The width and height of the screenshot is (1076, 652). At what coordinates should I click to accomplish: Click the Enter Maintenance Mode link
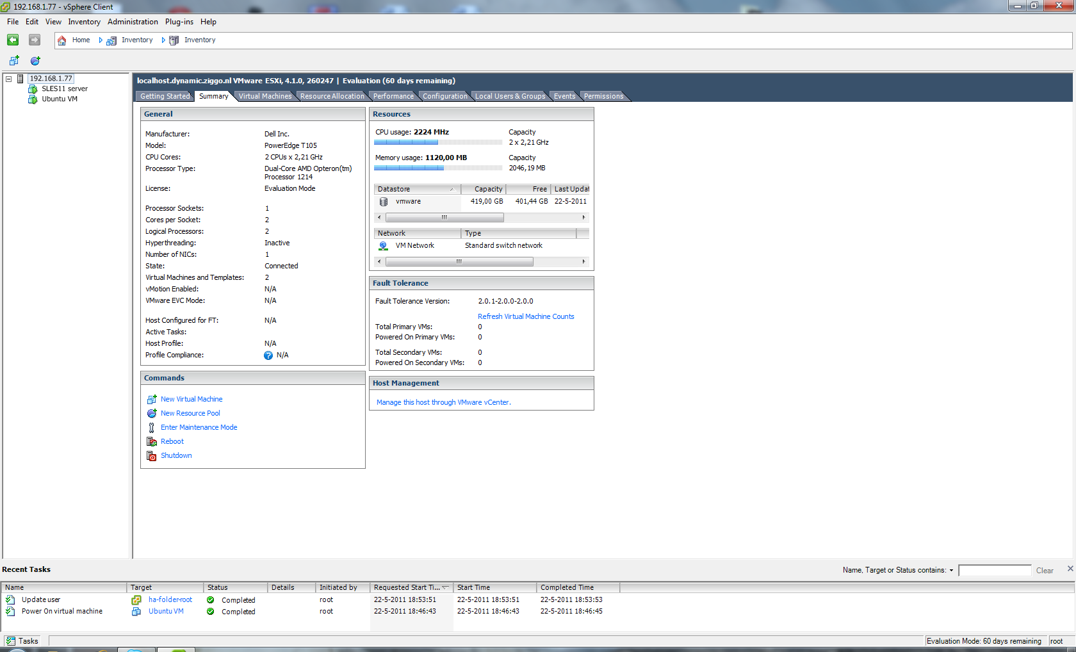pyautogui.click(x=199, y=427)
